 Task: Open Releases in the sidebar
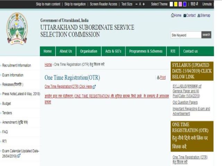point(13,84)
